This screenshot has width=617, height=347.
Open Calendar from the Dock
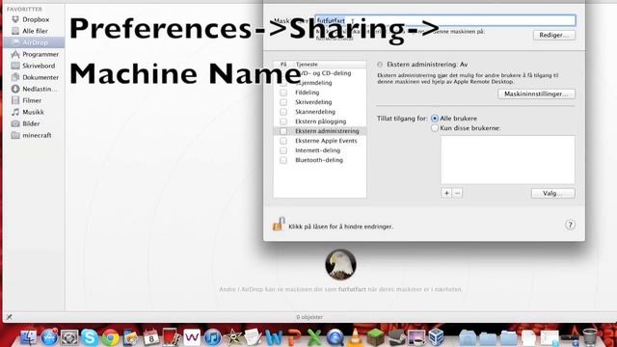[x=151, y=337]
